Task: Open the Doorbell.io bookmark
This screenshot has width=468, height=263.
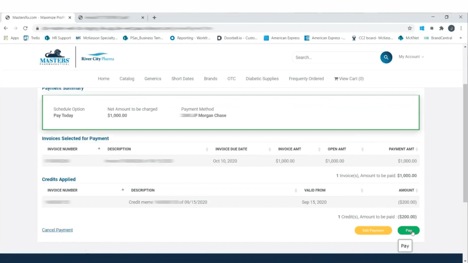Action: click(x=237, y=38)
